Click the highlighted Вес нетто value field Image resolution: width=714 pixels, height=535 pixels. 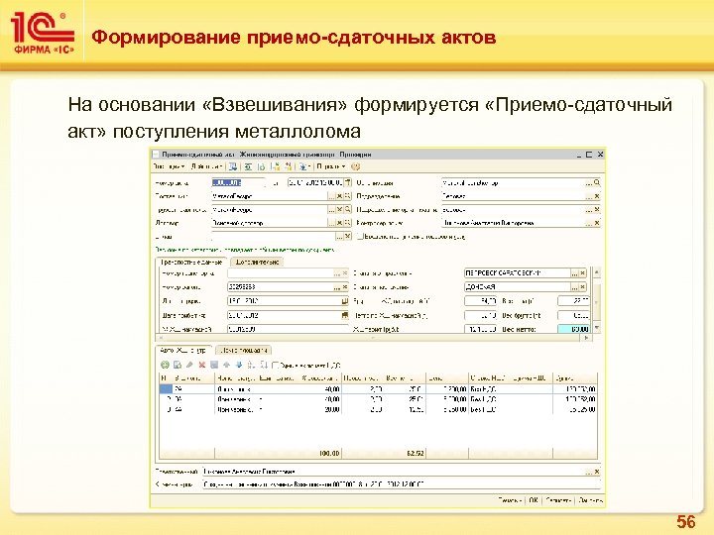tap(574, 329)
